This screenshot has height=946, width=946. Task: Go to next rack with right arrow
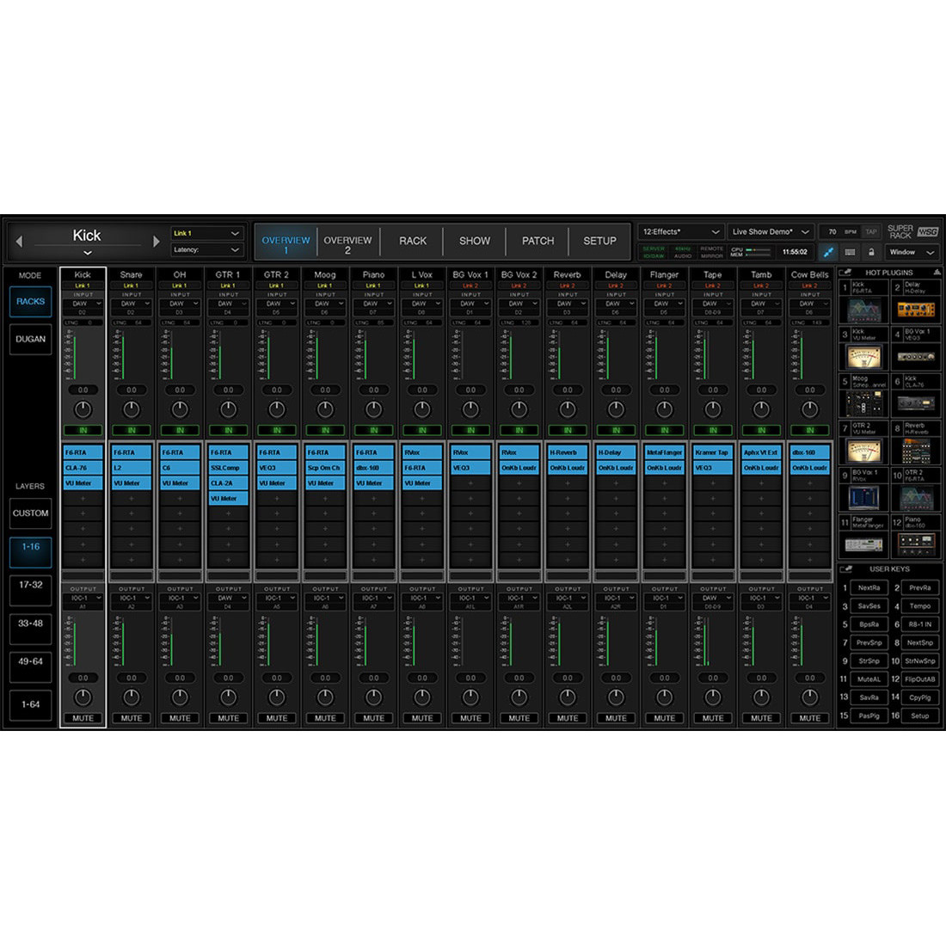(156, 242)
